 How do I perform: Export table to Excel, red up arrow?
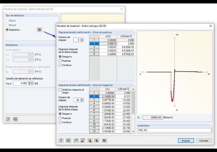click(x=90, y=141)
